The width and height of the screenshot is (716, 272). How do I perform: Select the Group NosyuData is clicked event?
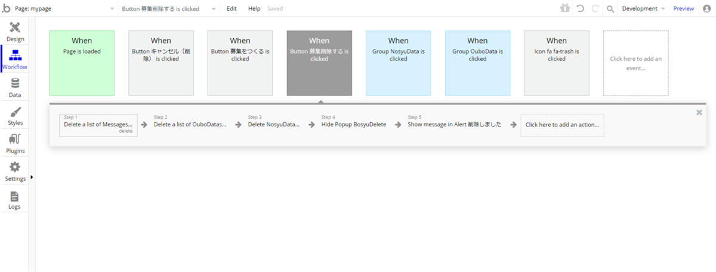coord(398,63)
